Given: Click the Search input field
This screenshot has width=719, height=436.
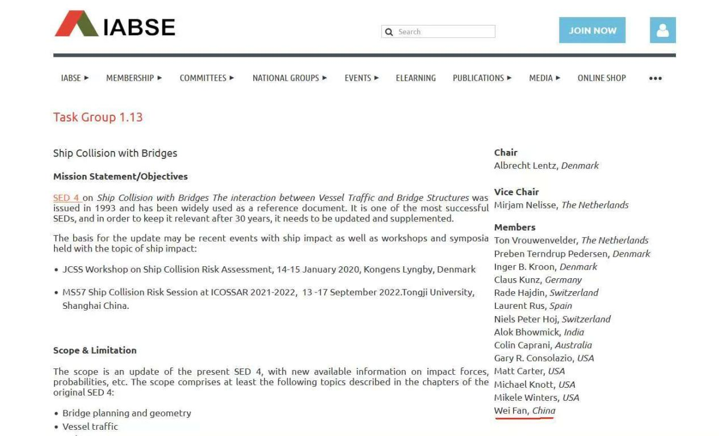Looking at the screenshot, I should 444,32.
